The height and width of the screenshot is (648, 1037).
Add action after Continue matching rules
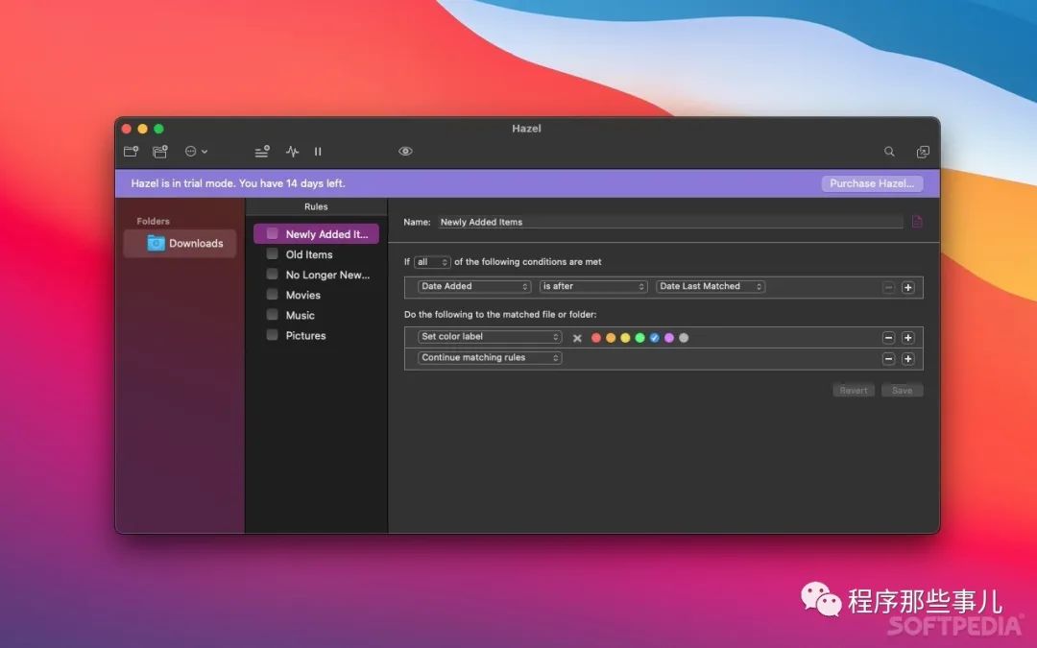point(908,359)
